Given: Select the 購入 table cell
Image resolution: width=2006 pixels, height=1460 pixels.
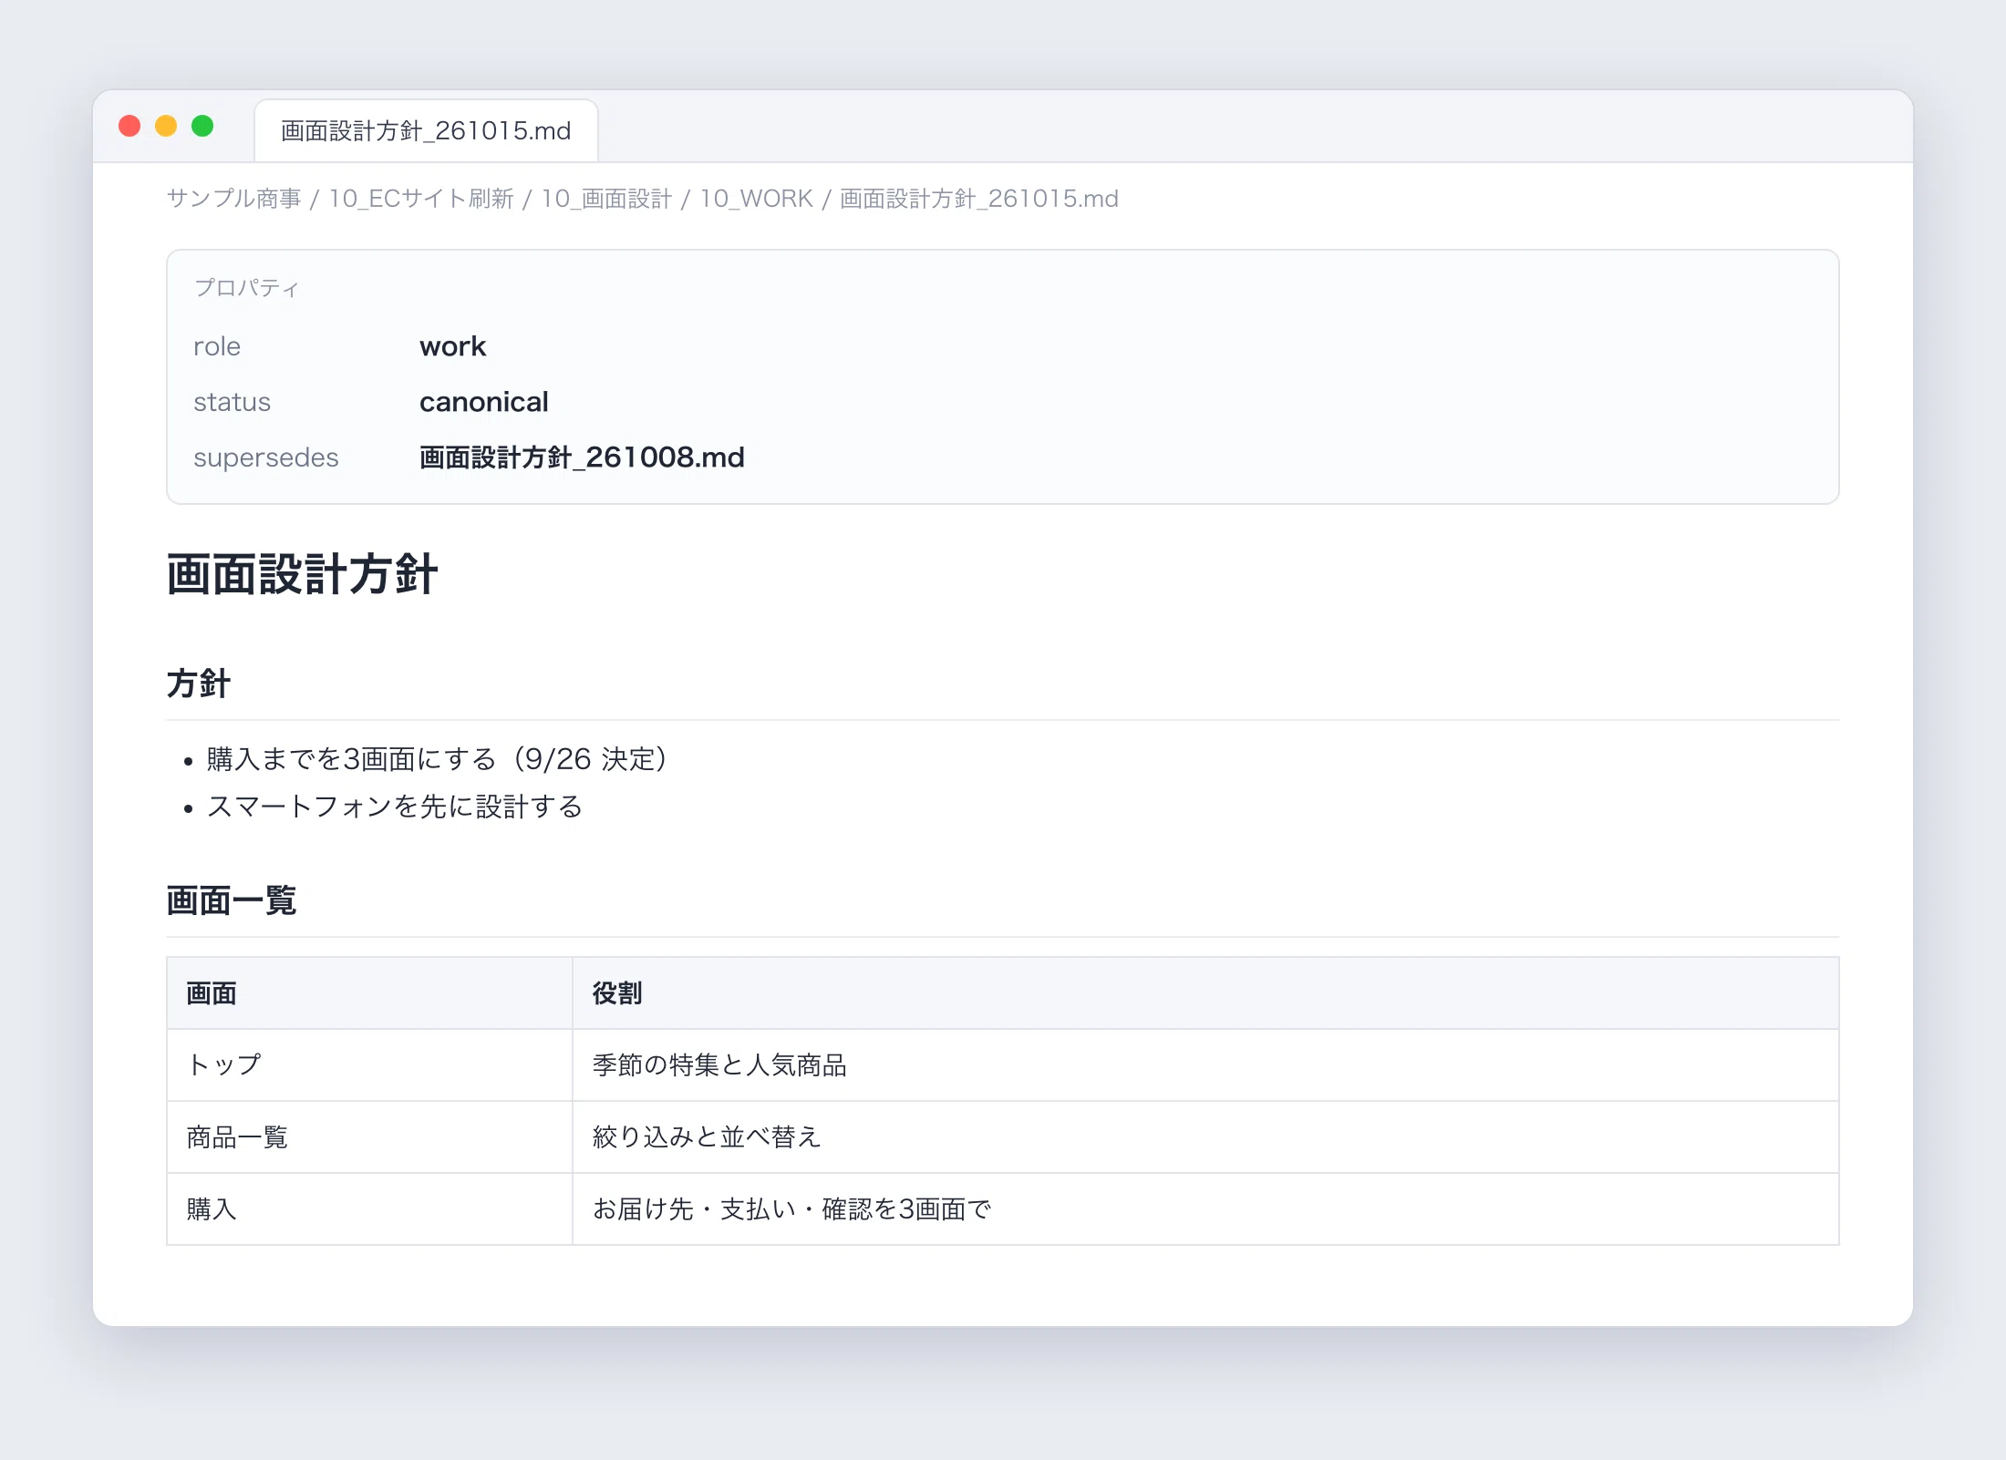Looking at the screenshot, I should point(369,1209).
